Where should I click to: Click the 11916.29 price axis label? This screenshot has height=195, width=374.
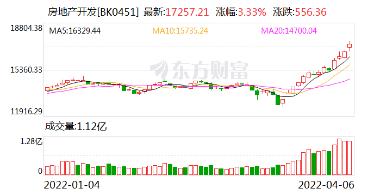tap(26, 111)
